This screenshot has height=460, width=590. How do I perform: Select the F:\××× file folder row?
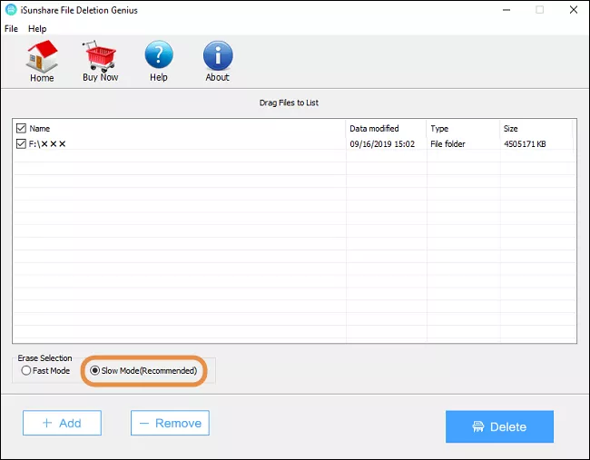point(182,143)
